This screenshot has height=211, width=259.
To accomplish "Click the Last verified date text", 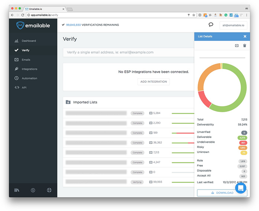I will (x=235, y=182).
